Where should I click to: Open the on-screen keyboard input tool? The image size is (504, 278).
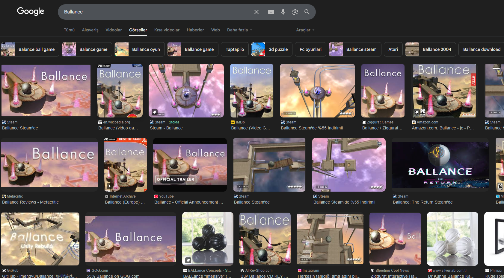271,12
